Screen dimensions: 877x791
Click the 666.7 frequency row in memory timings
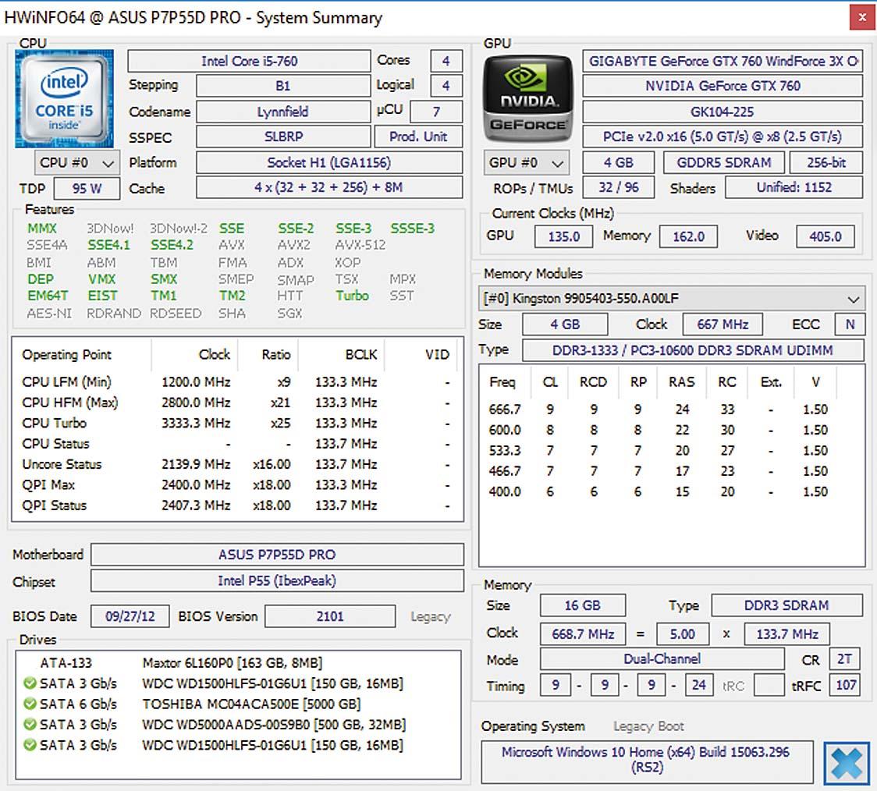pyautogui.click(x=505, y=410)
